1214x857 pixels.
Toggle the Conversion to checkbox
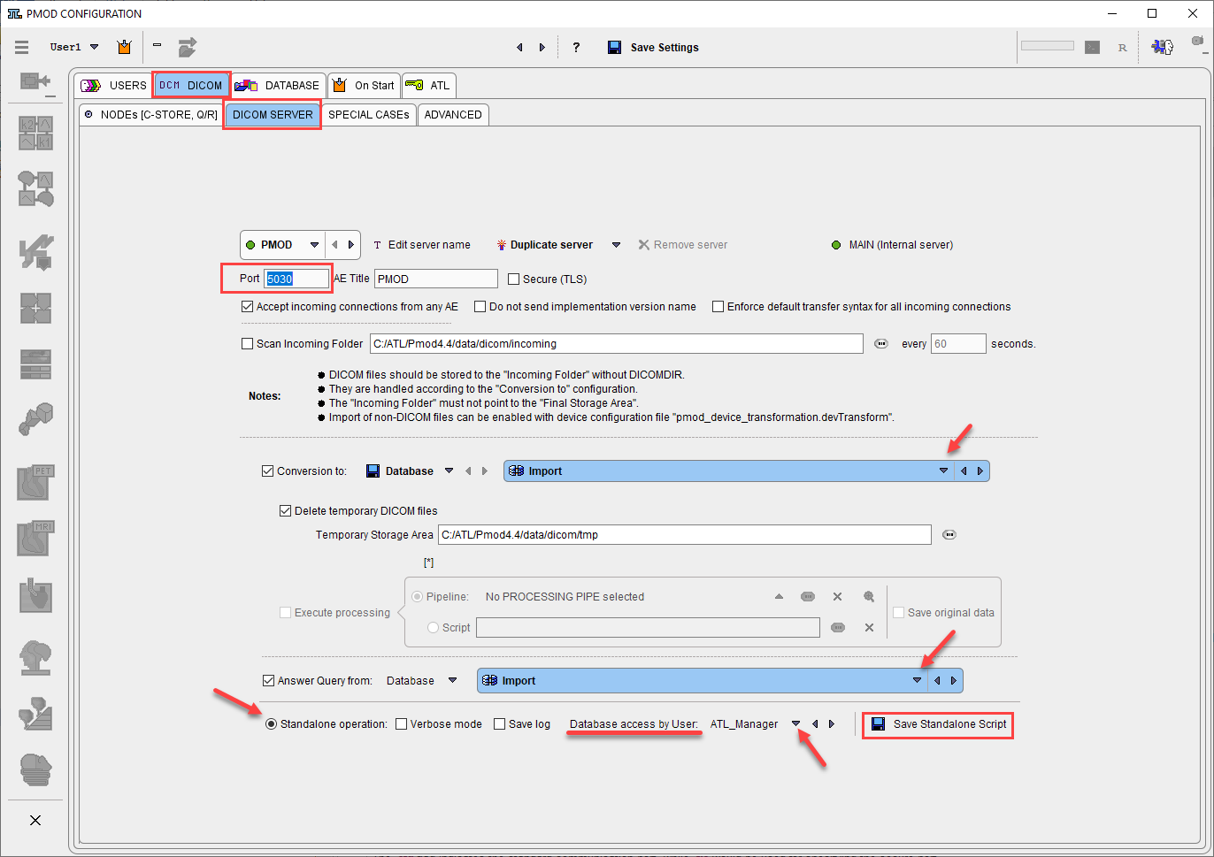coord(268,471)
